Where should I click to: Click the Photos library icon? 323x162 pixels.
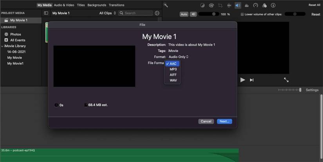tap(6, 34)
